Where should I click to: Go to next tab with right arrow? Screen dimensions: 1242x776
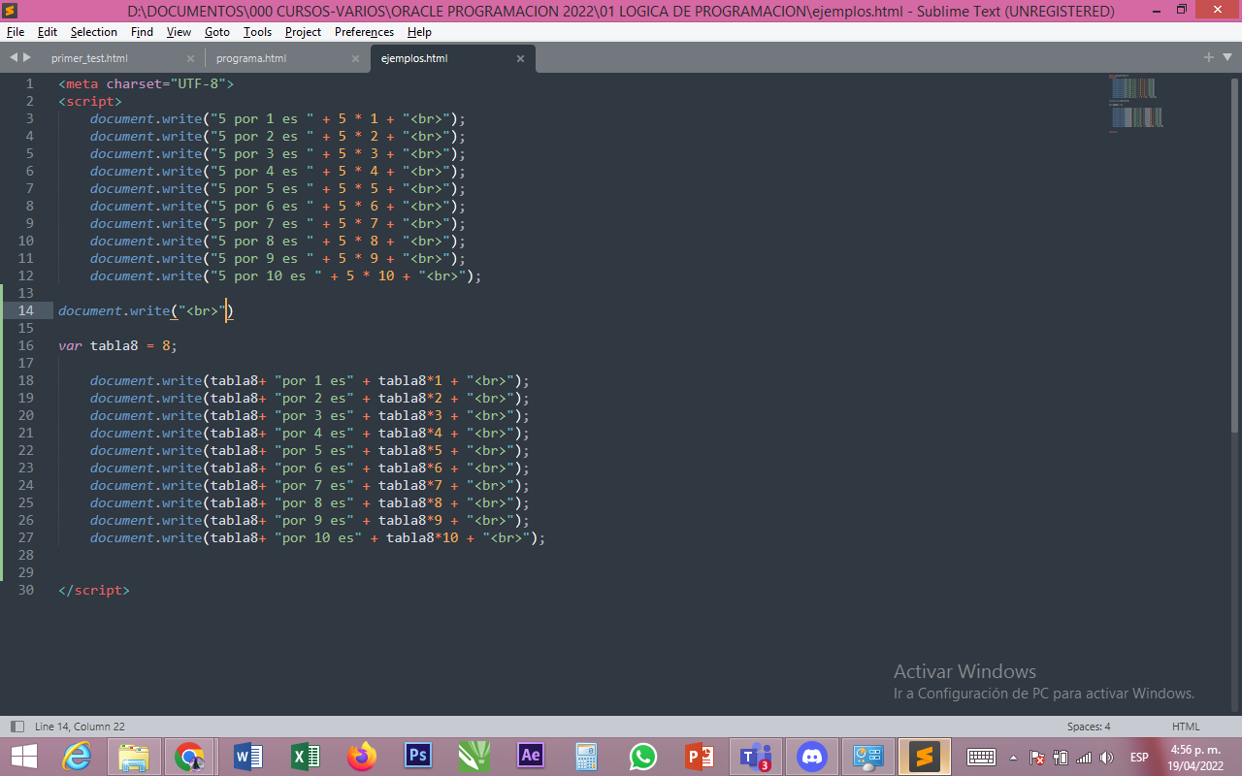point(26,57)
